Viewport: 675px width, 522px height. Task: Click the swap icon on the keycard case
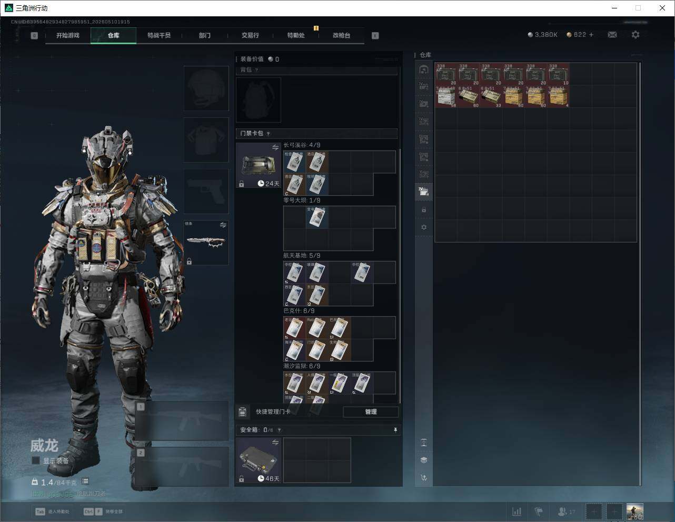(275, 148)
